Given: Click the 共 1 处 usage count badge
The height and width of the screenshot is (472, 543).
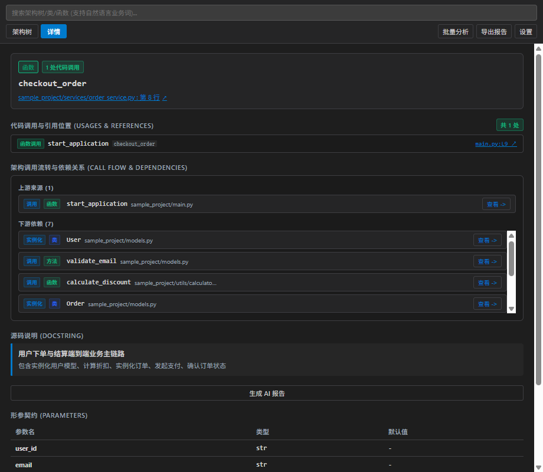Looking at the screenshot, I should [x=510, y=125].
